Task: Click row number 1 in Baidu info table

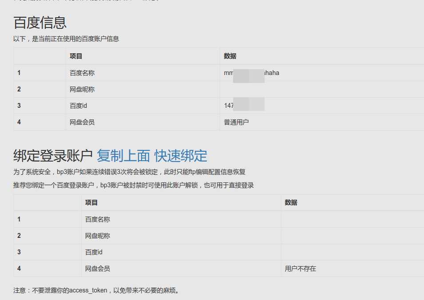Action: pyautogui.click(x=19, y=73)
